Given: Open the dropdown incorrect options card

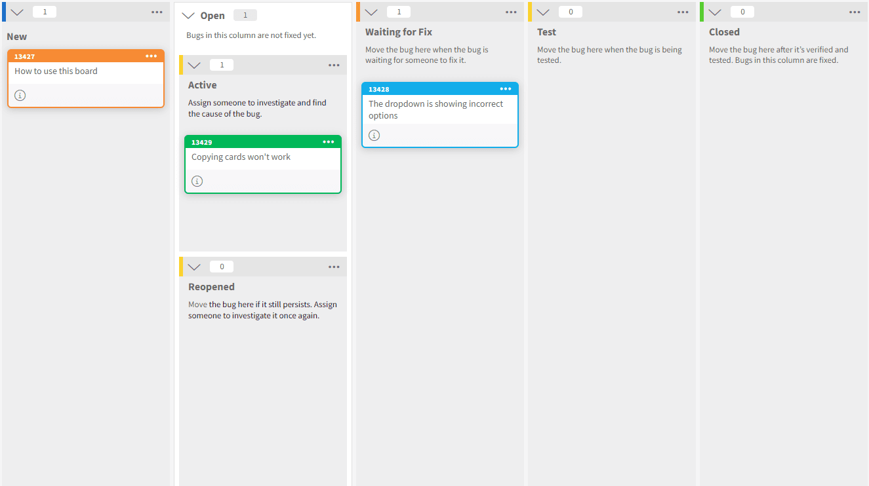Looking at the screenshot, I should point(435,109).
